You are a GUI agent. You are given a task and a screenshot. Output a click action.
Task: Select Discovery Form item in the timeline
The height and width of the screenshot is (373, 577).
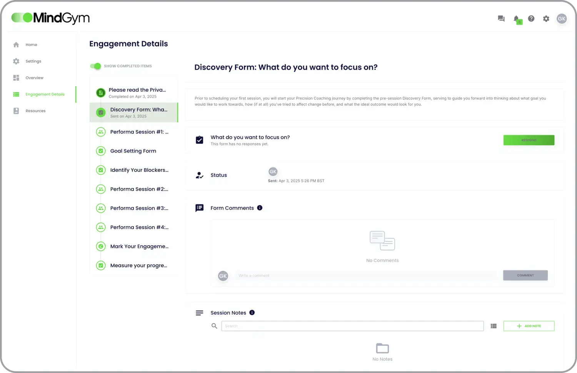[134, 112]
